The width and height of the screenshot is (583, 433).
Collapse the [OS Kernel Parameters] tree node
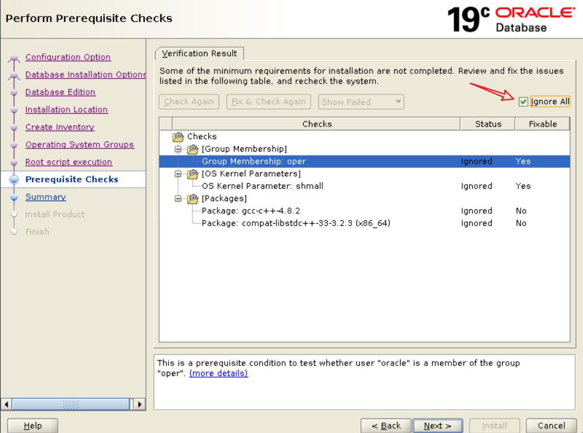[x=178, y=174]
